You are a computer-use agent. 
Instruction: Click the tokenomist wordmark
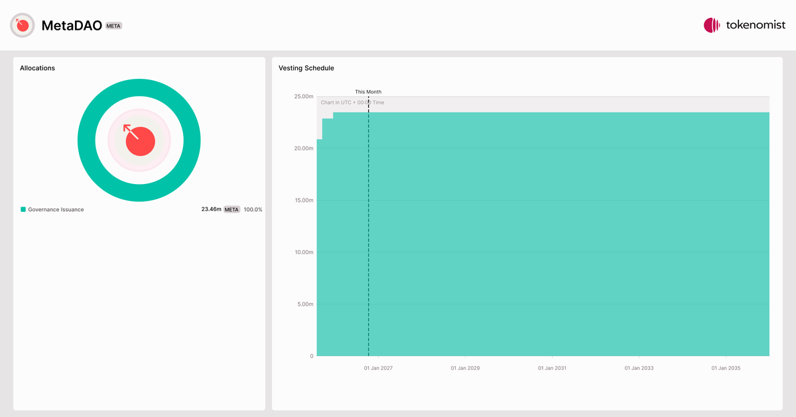756,25
